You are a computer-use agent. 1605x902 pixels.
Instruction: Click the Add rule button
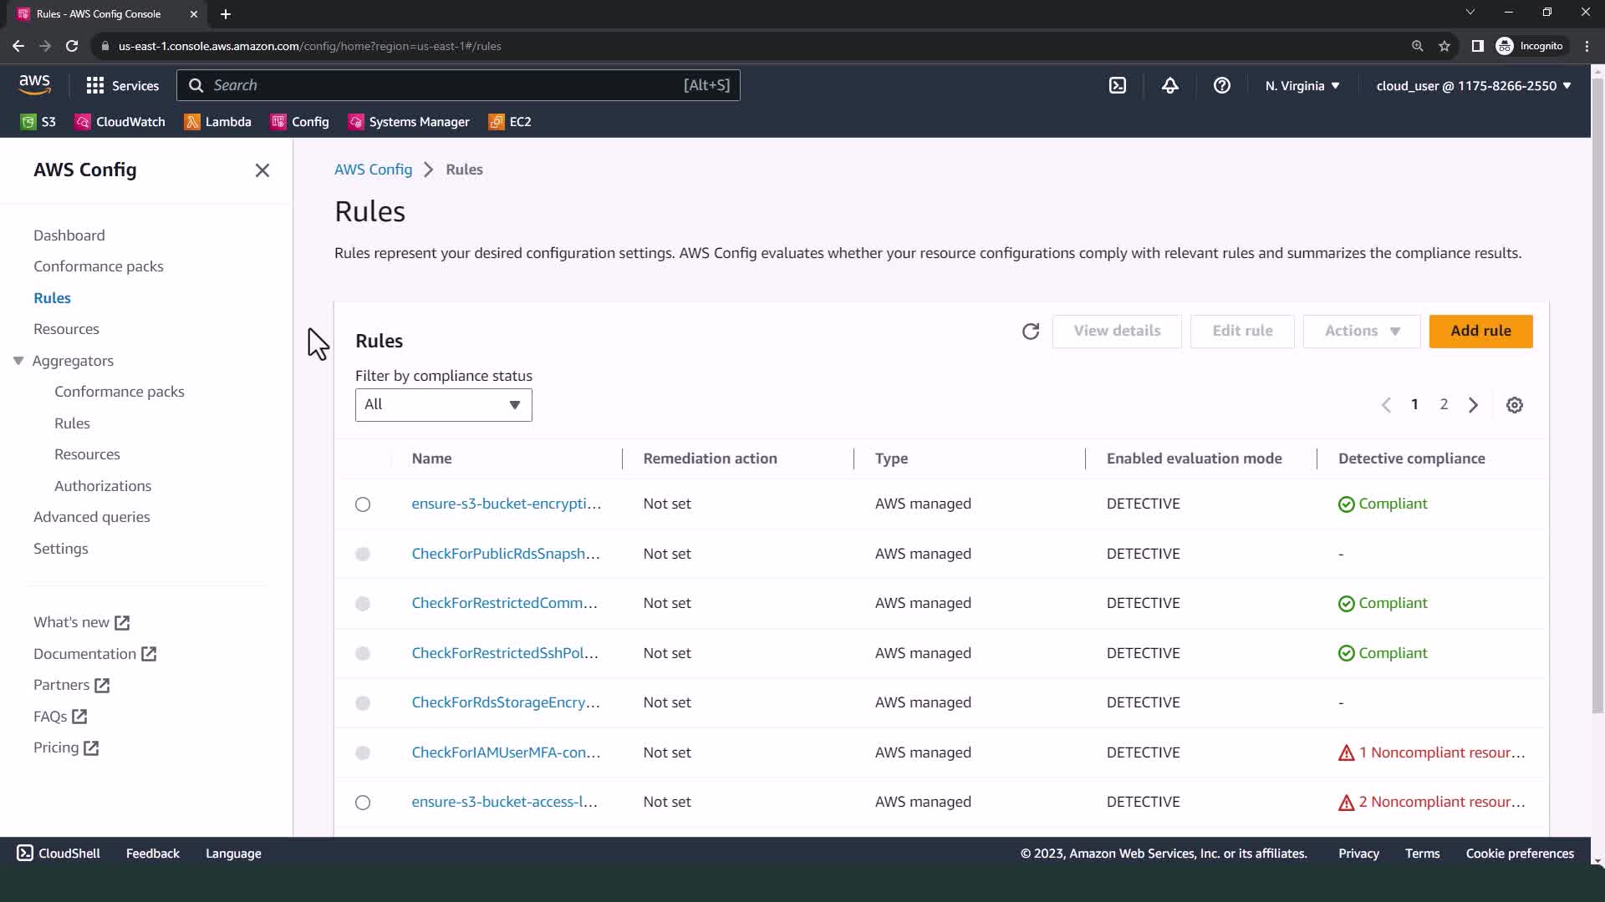click(x=1480, y=332)
